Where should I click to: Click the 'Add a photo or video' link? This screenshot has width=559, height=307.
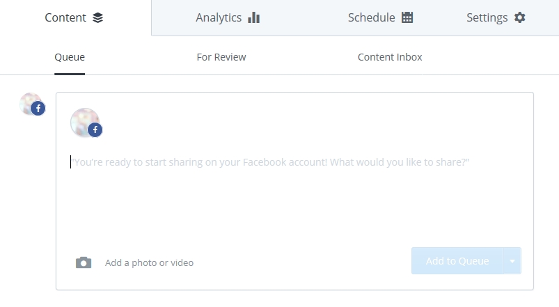click(x=149, y=262)
